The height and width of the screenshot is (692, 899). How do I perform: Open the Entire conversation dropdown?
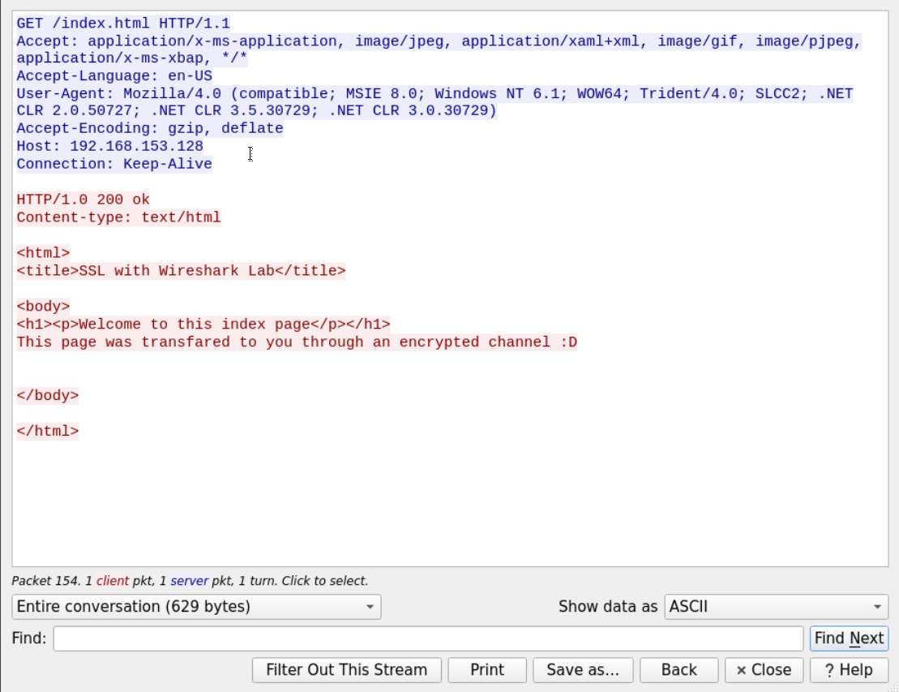tap(196, 607)
